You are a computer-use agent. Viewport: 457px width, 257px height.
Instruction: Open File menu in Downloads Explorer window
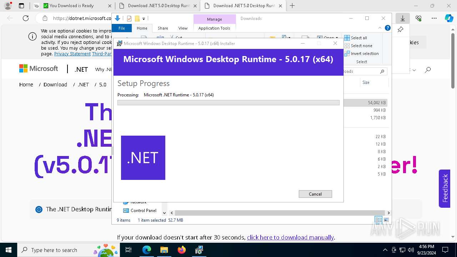point(122,28)
